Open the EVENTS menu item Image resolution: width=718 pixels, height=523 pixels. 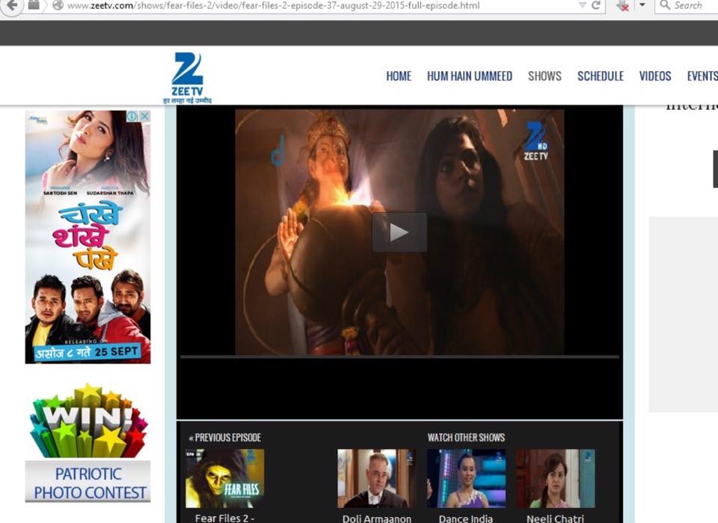coord(702,76)
